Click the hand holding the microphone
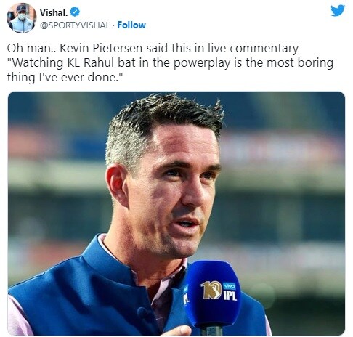 click(x=179, y=330)
